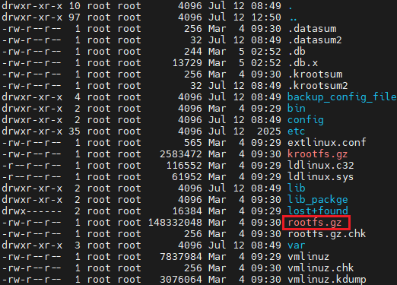This screenshot has width=397, height=285.
Task: Click the lost+found directory name
Action: (318, 211)
